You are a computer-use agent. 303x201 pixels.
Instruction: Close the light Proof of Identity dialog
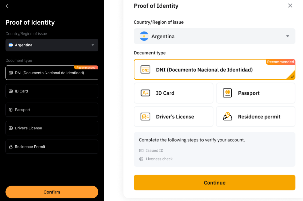290,6
